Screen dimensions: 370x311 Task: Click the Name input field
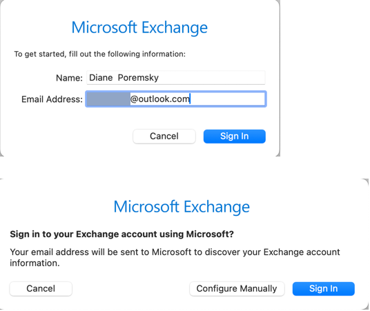pyautogui.click(x=176, y=77)
